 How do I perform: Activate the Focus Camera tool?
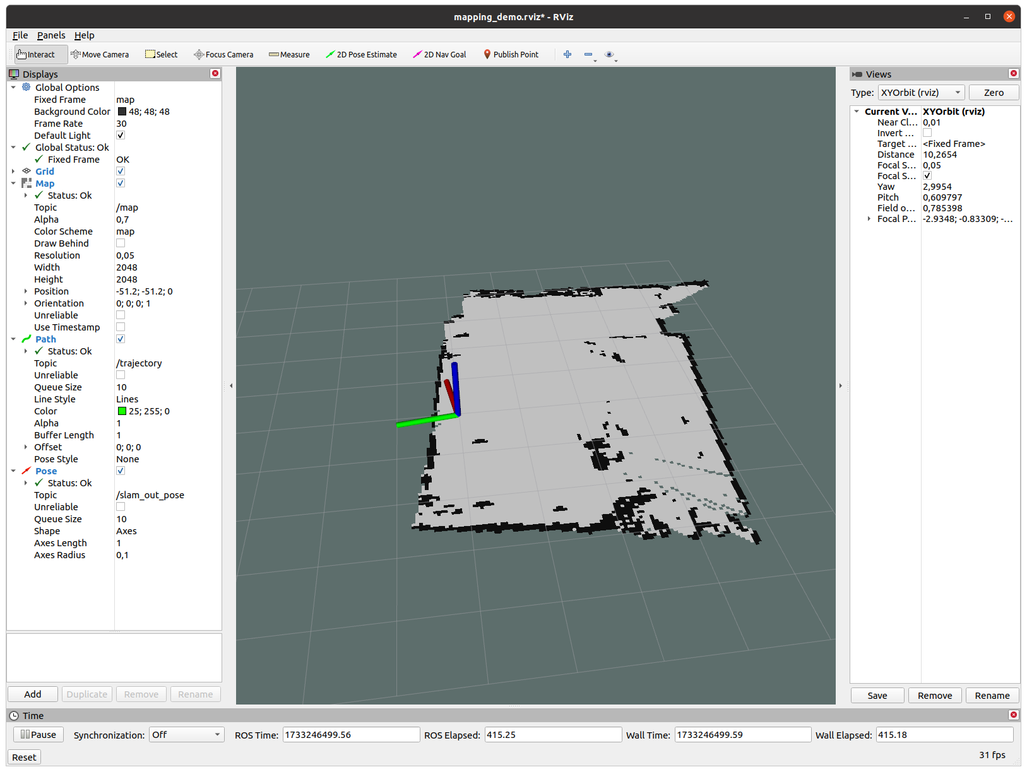point(223,55)
